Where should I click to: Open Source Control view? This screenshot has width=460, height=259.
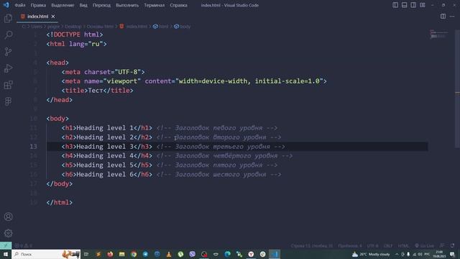[x=8, y=52]
